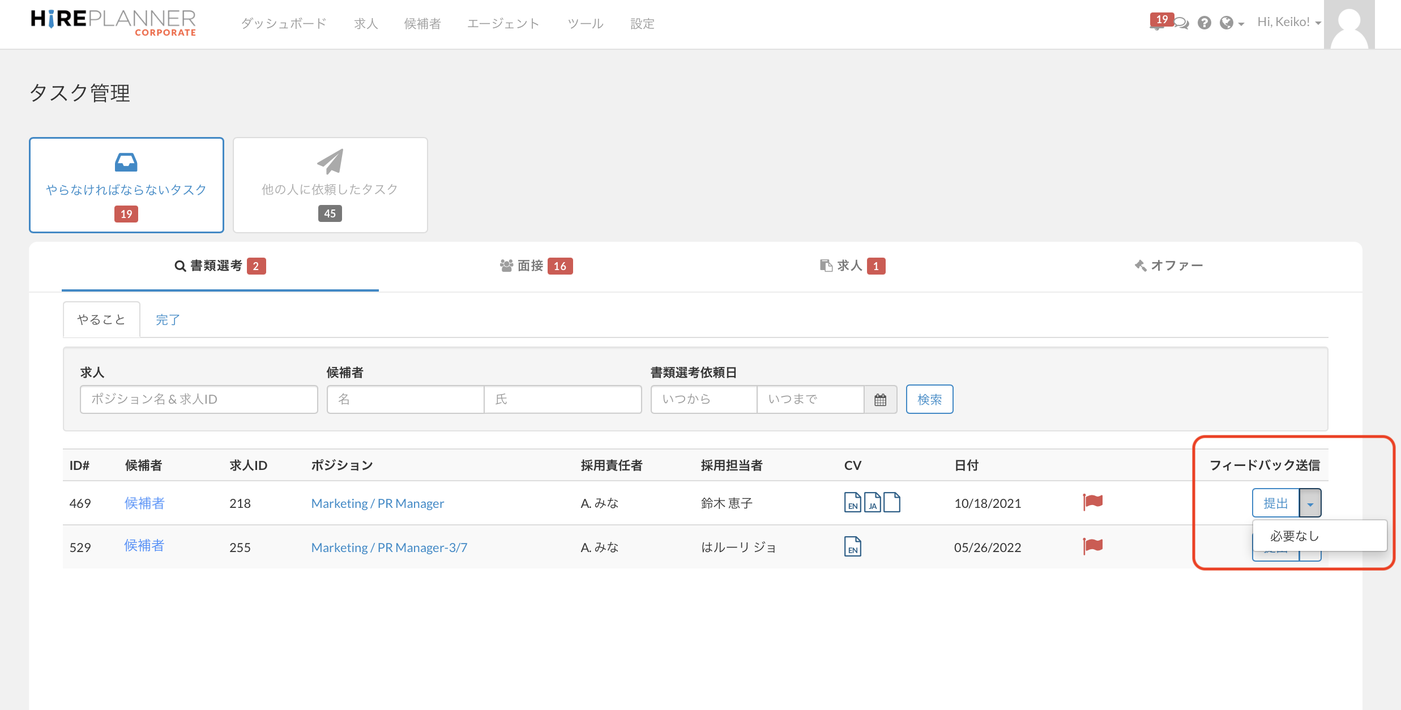Select 必要なし from the dropdown menu
Screen dimensions: 1401x710
pyautogui.click(x=1295, y=536)
